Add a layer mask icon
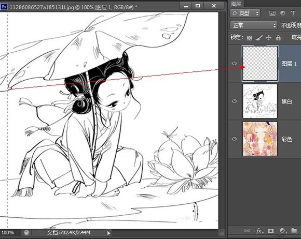 [x=271, y=231]
